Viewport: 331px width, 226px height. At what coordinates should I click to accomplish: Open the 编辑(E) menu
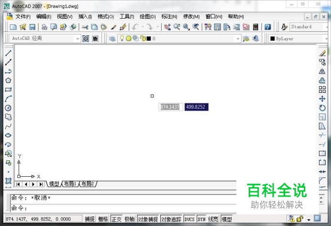pos(44,16)
